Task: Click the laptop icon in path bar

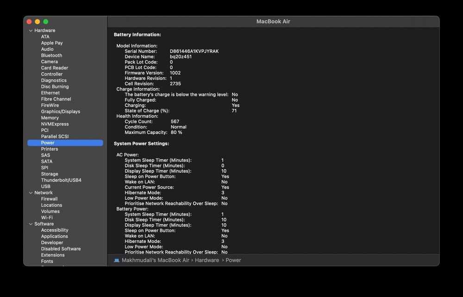Action: point(117,260)
